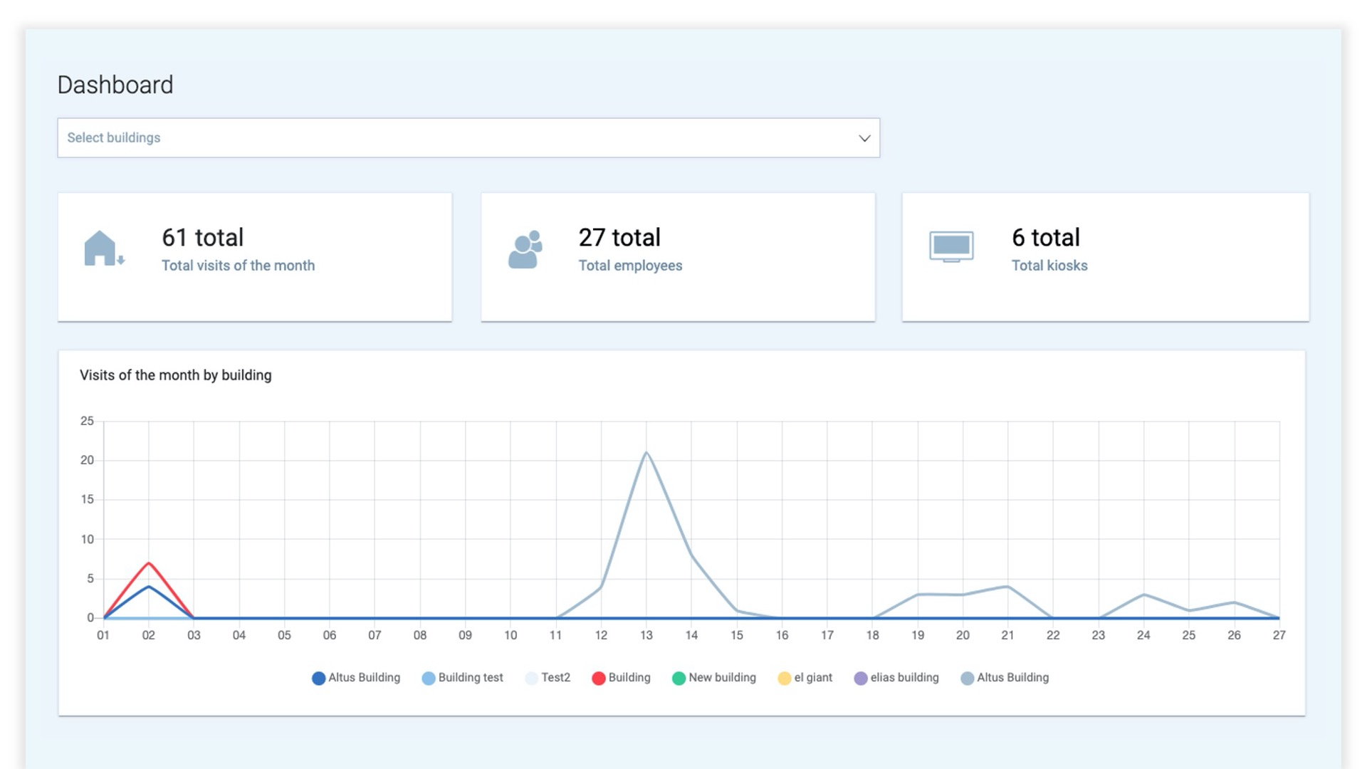Click the 27 total employees card
The image size is (1367, 769).
(x=678, y=256)
